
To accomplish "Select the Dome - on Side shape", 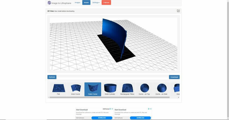I will pos(161,89).
